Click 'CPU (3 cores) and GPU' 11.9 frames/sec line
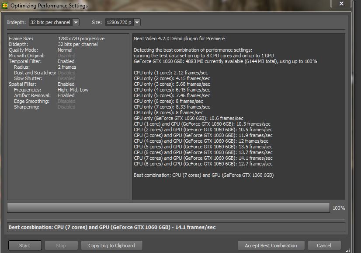 pos(203,135)
